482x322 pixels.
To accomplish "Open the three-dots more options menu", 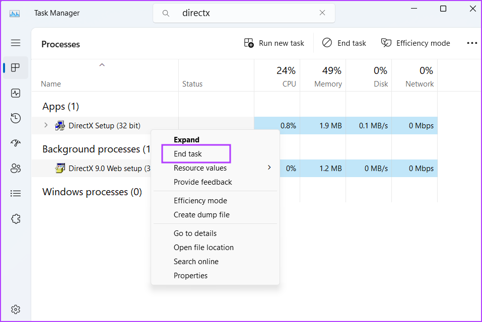I will click(x=472, y=43).
